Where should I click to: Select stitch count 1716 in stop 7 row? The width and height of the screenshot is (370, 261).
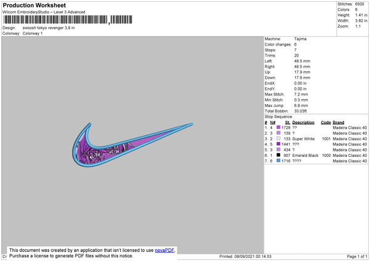click(286, 161)
